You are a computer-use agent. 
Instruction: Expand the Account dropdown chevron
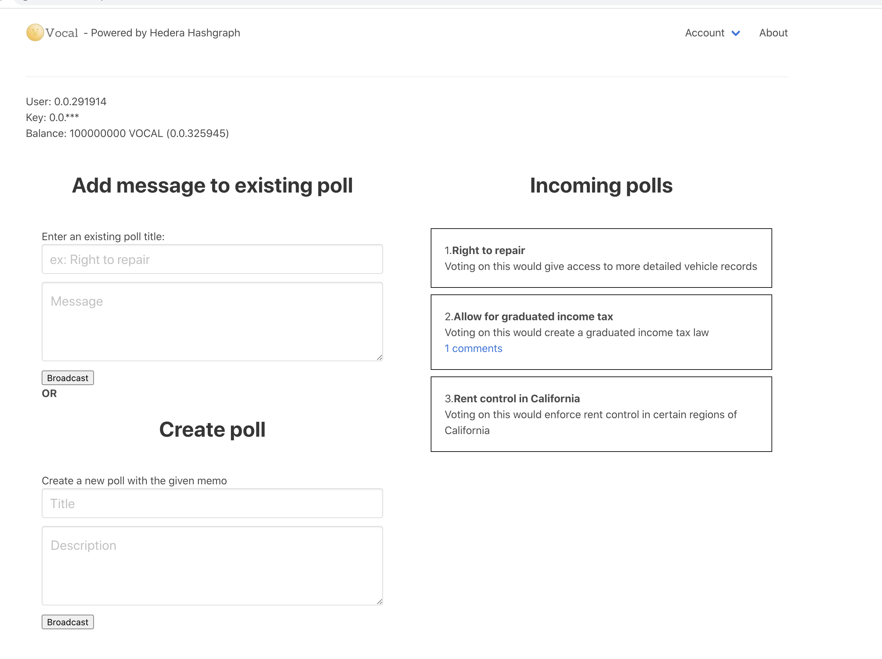click(736, 33)
